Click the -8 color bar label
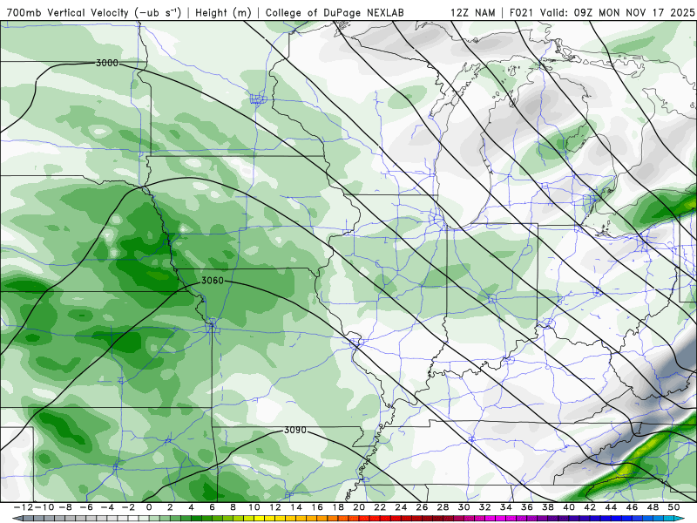 [64, 507]
